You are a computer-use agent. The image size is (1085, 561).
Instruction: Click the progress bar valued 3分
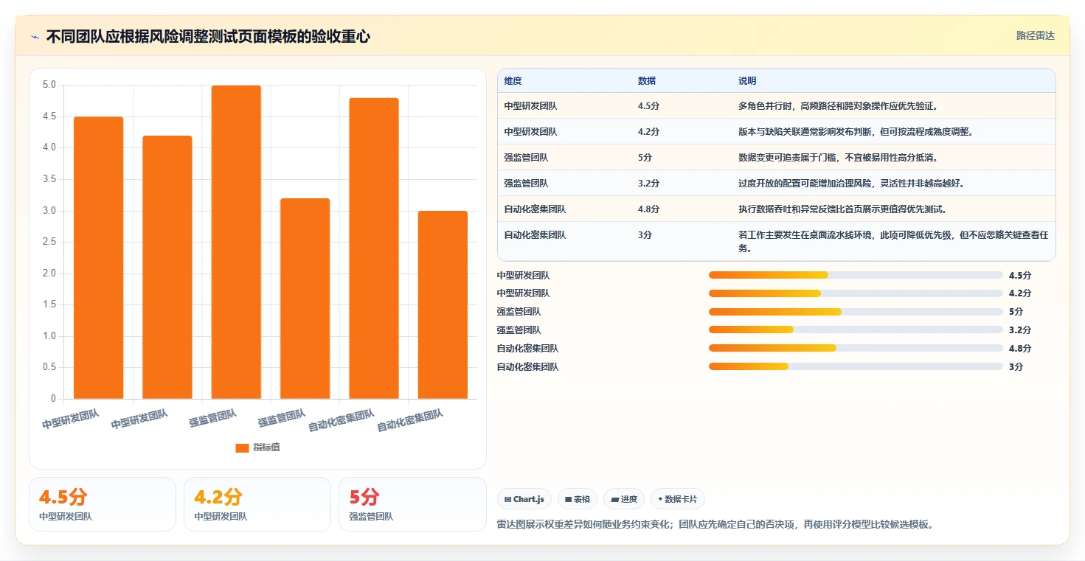[x=856, y=366]
